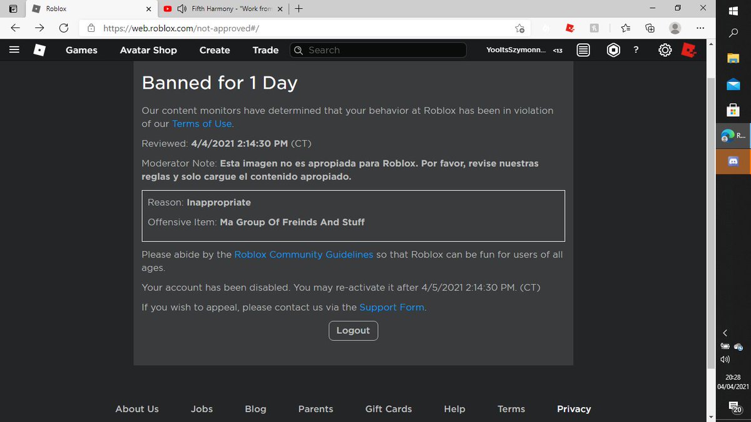Open browser Collections
The image size is (751, 422).
pos(650,28)
